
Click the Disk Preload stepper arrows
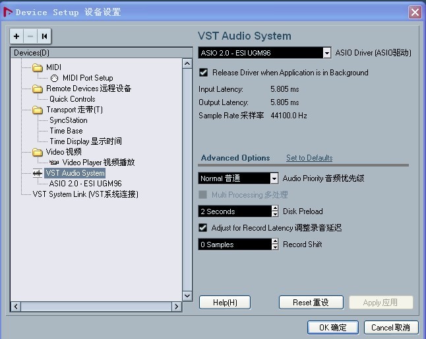click(275, 211)
